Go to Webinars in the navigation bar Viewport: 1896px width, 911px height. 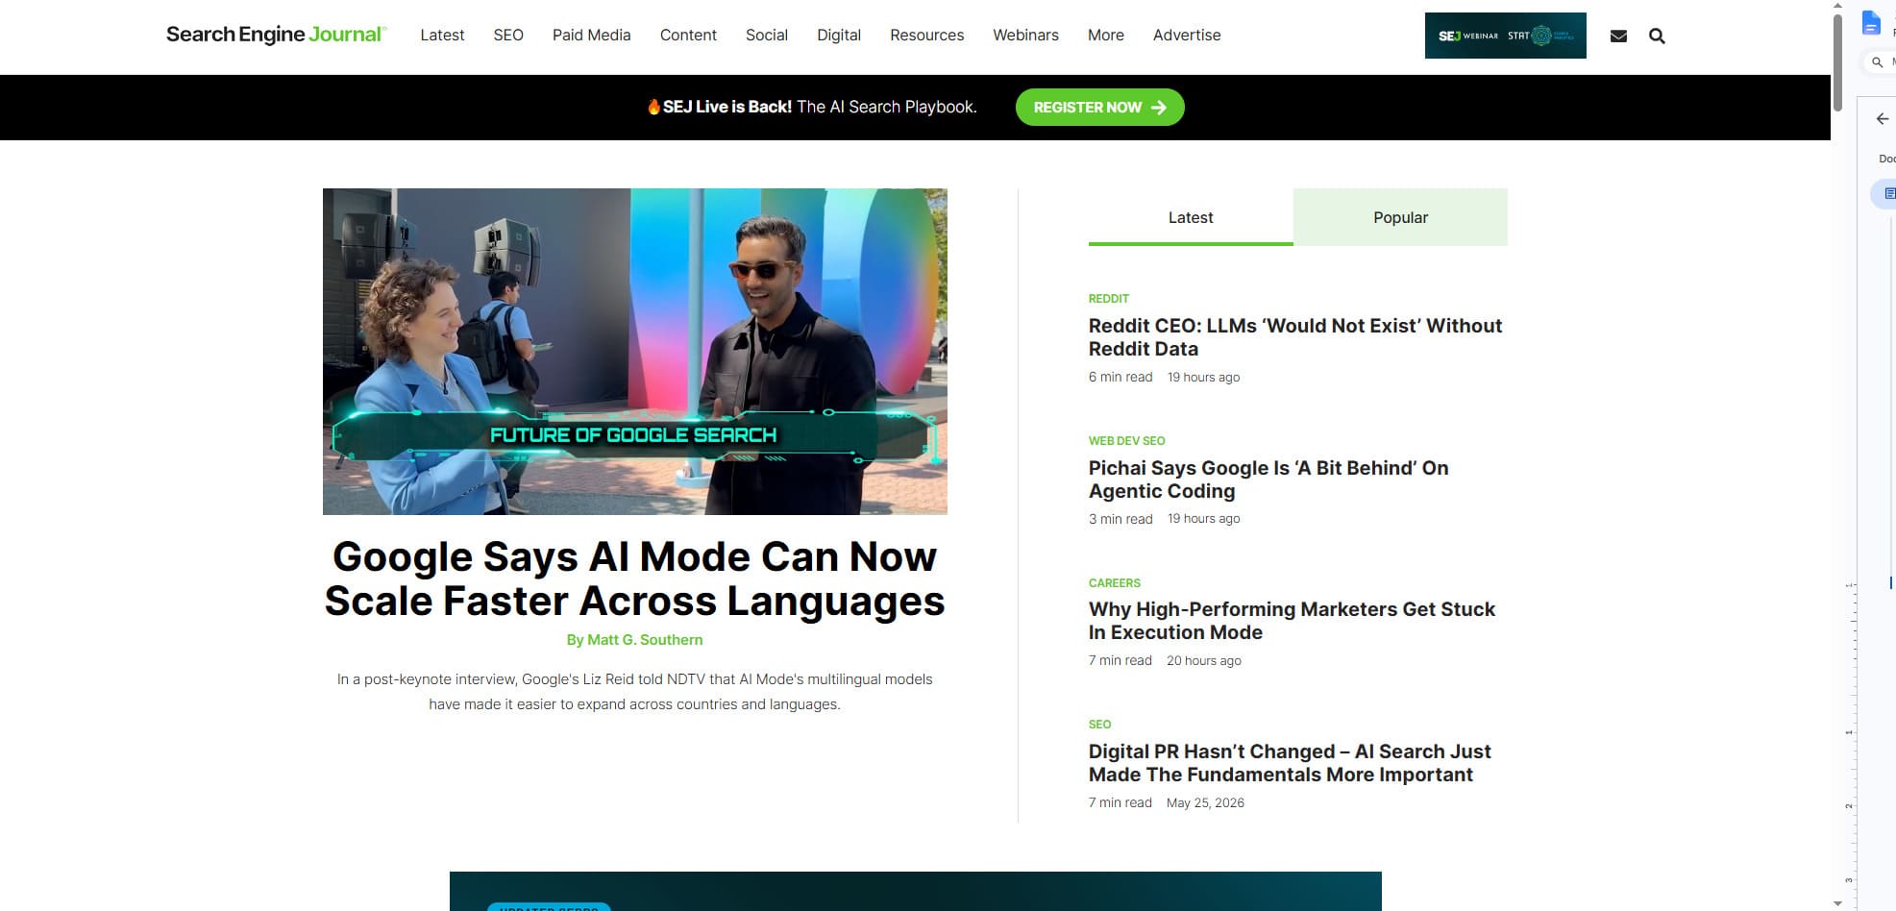pyautogui.click(x=1025, y=36)
